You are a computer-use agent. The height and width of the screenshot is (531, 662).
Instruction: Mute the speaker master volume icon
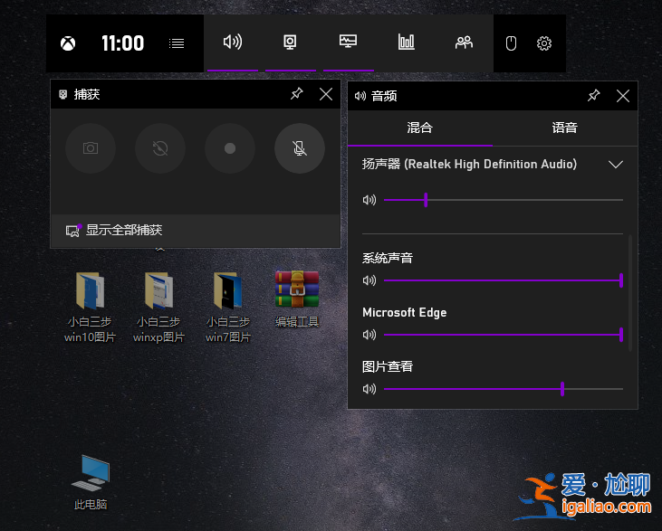click(x=369, y=200)
